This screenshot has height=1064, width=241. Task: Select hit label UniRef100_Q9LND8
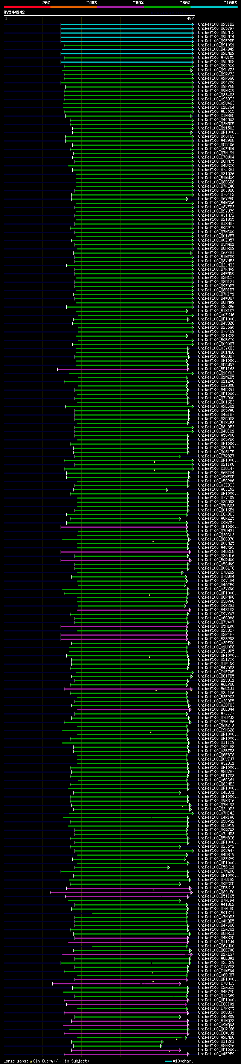(216, 62)
